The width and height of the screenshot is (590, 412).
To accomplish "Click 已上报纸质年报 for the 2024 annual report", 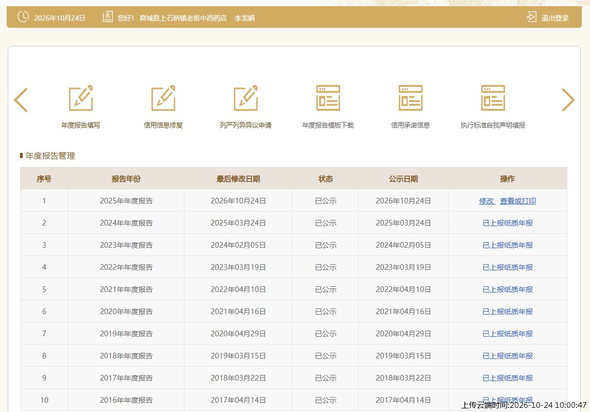I will coord(508,224).
